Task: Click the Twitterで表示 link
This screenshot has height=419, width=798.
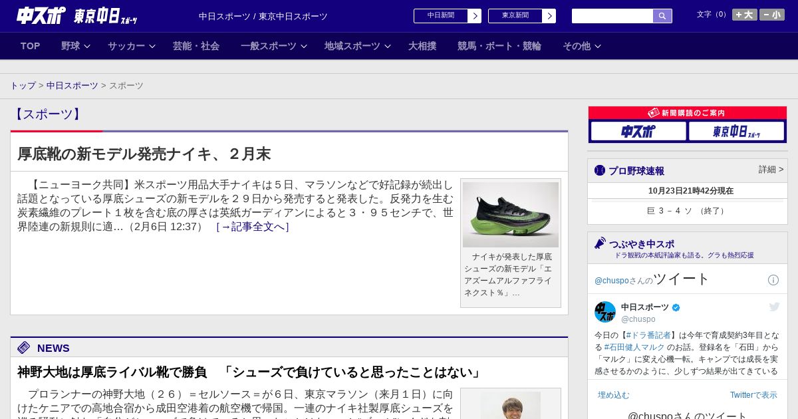Action: 753,395
